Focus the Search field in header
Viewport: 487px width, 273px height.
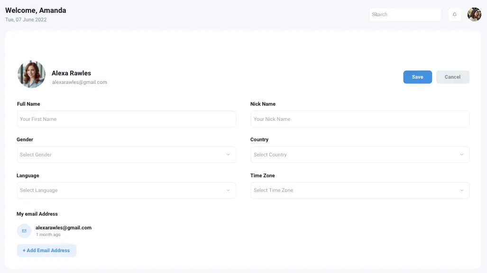pyautogui.click(x=405, y=14)
